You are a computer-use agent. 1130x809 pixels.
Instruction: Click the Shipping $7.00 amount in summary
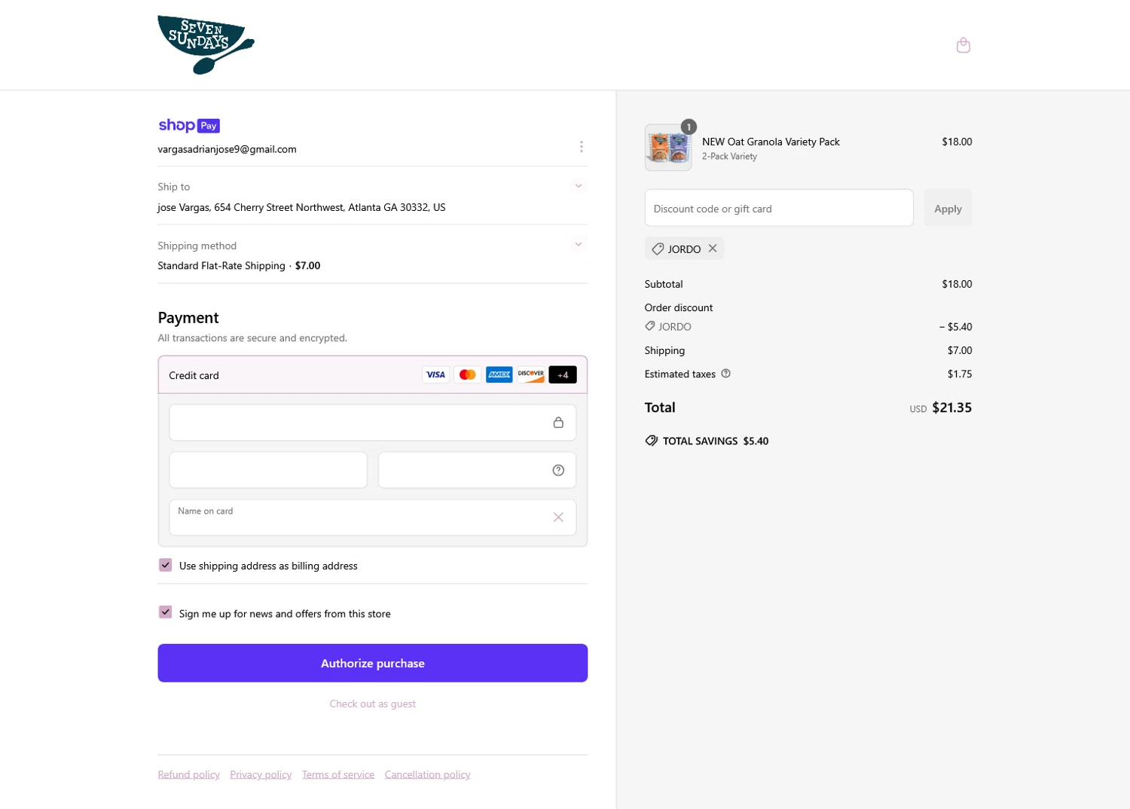pyautogui.click(x=960, y=350)
